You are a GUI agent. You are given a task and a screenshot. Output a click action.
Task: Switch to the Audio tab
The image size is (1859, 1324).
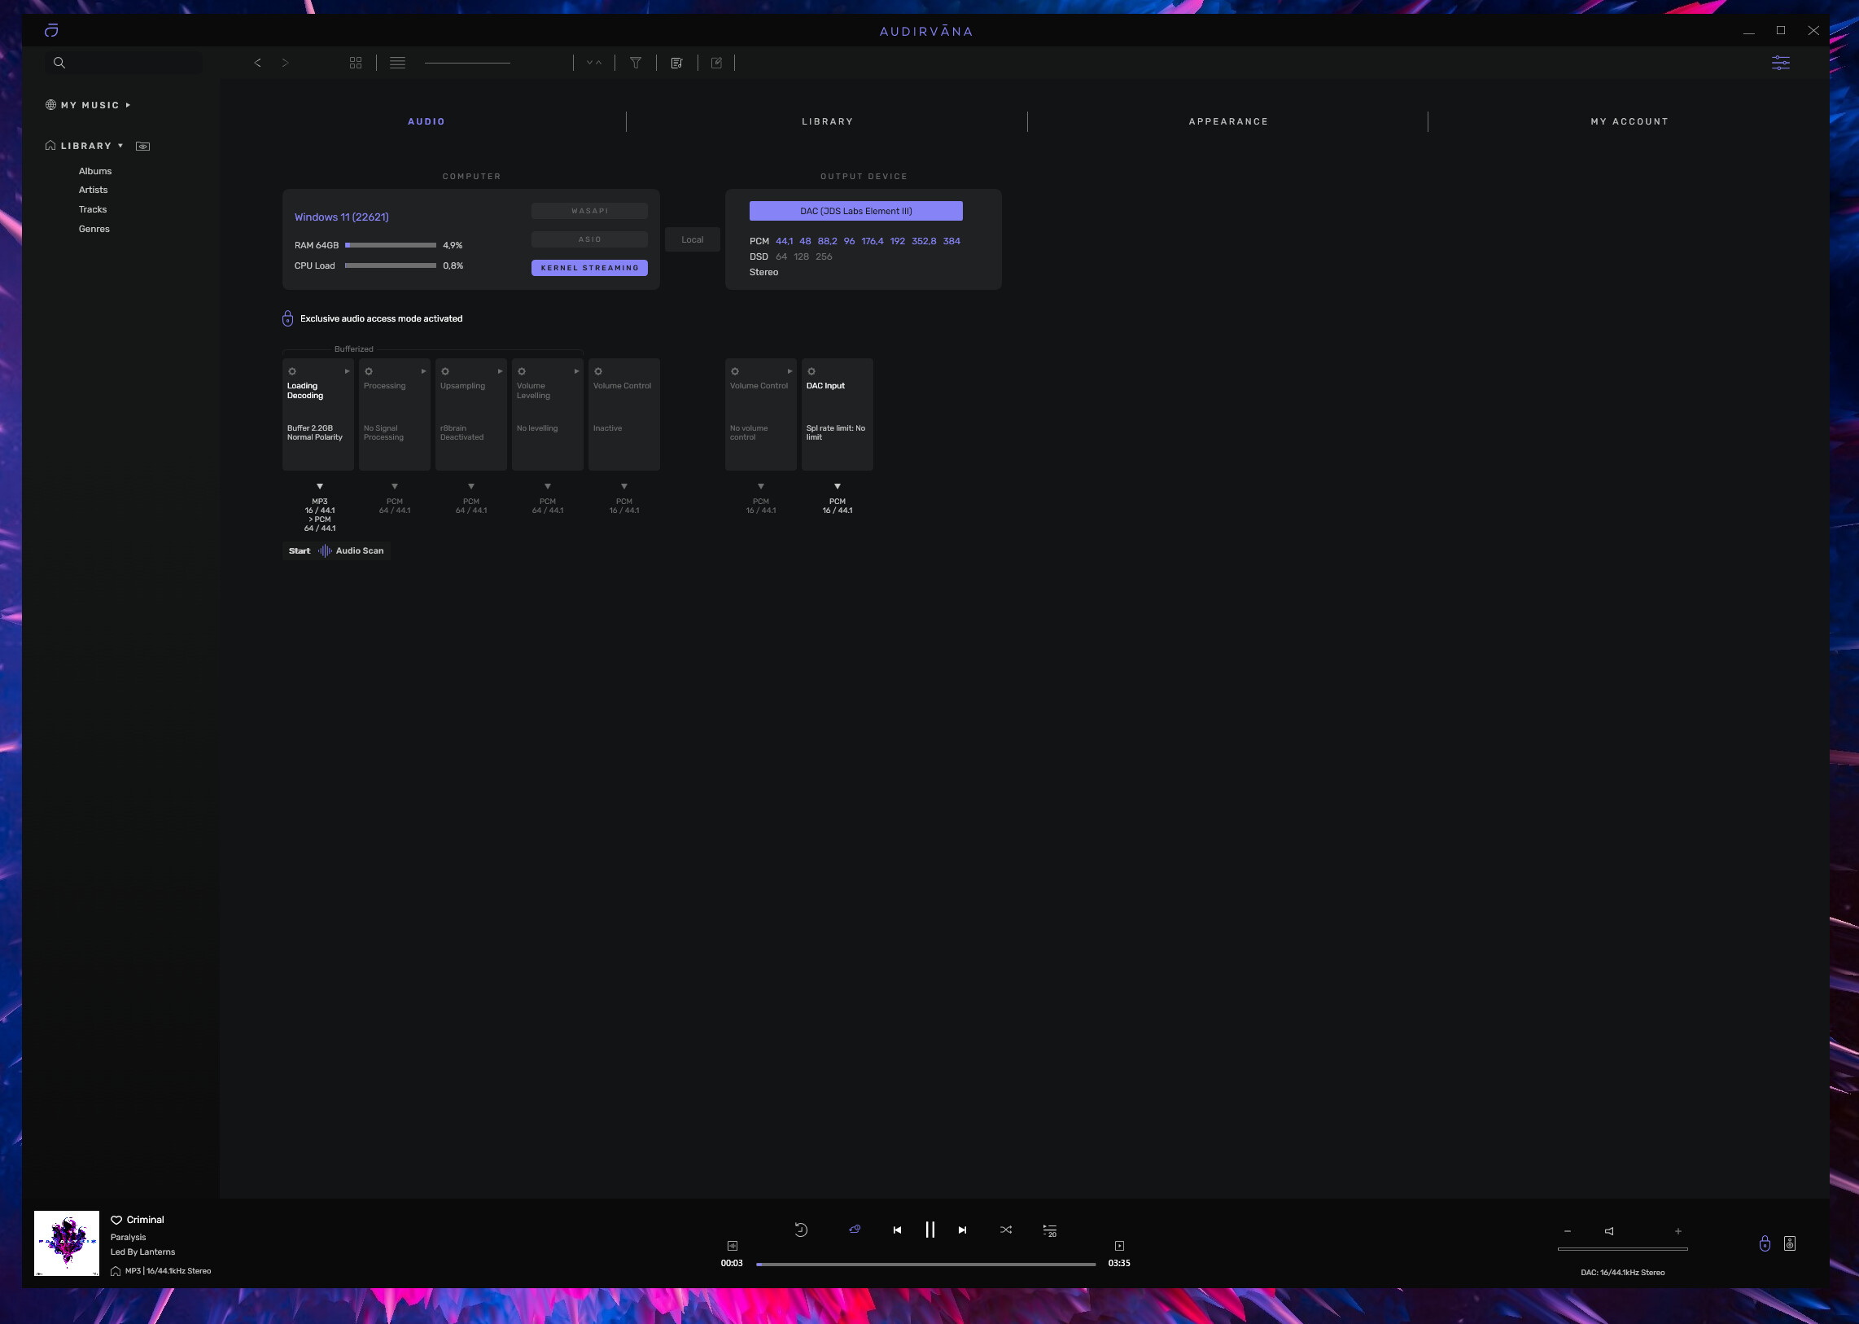426,121
